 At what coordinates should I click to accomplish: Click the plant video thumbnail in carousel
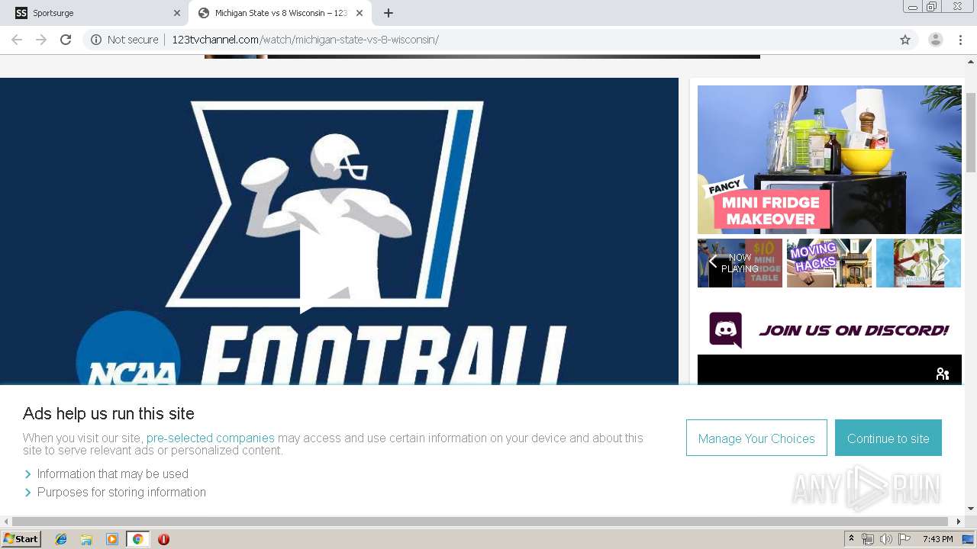coord(918,263)
